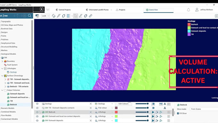Click the scene list vertical scrollbar
Screen dimensions: 218x123
click(173, 112)
